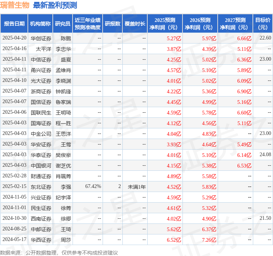The image size is (273, 256).
Task: Click 华安证券 2025 forecast 3.93亿
Action: (174, 144)
